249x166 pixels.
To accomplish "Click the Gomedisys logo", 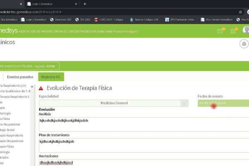I will [9, 31].
